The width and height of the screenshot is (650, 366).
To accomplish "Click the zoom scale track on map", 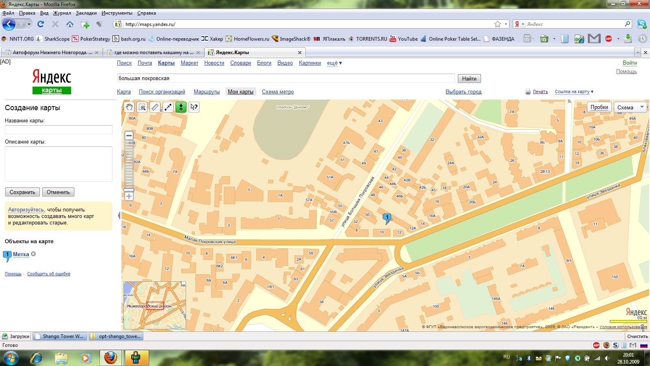I will 129,164.
